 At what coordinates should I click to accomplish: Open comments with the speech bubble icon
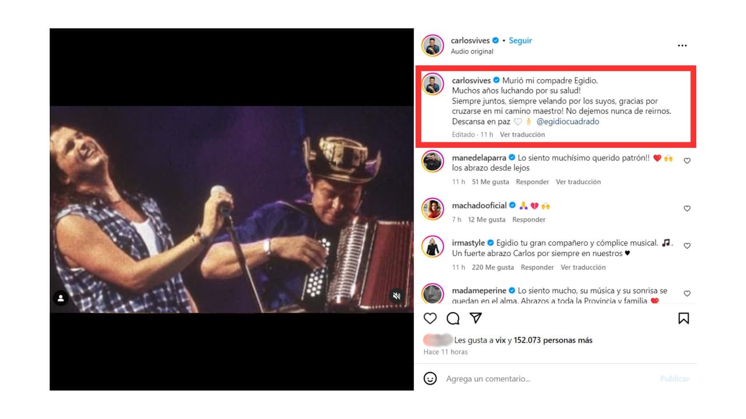(452, 318)
